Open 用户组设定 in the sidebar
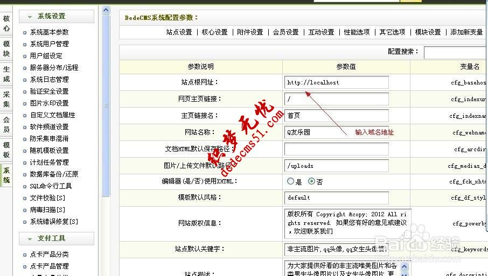Image resolution: width=488 pixels, height=276 pixels. click(x=46, y=56)
